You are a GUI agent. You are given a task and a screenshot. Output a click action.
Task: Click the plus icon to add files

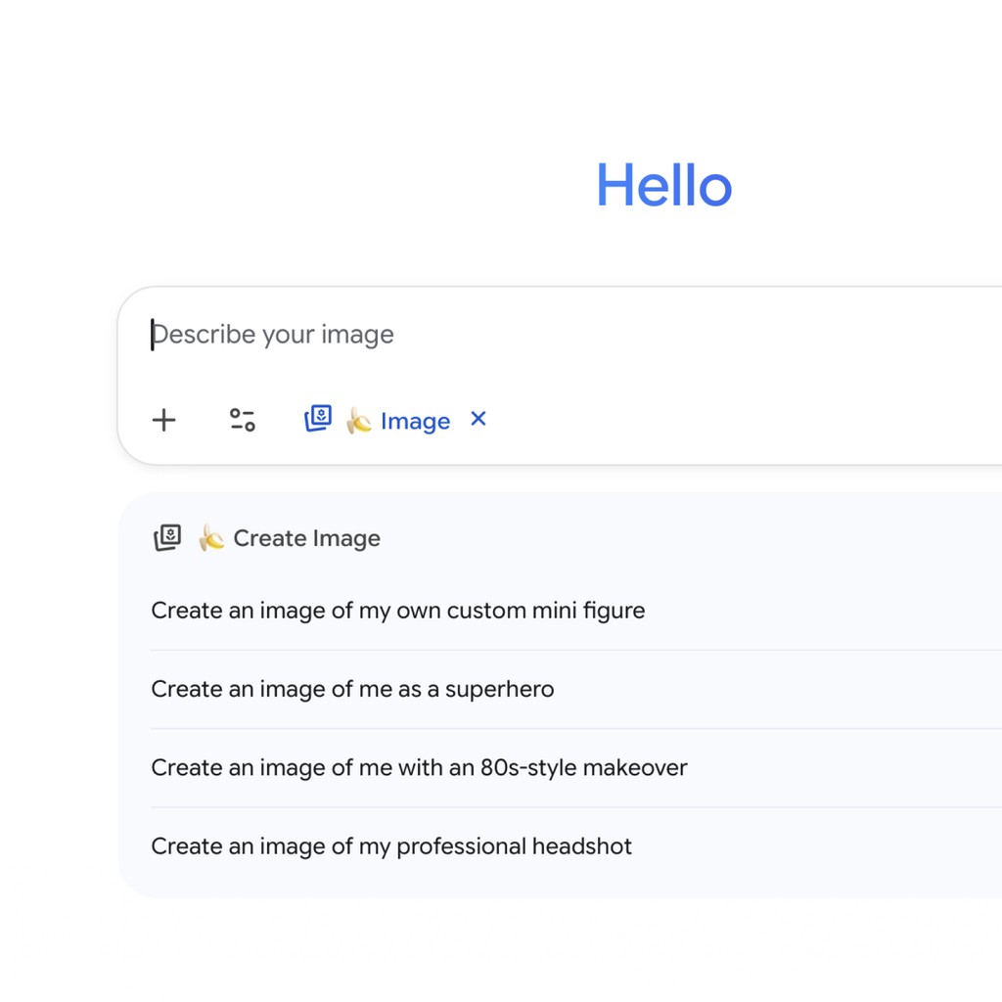[164, 421]
